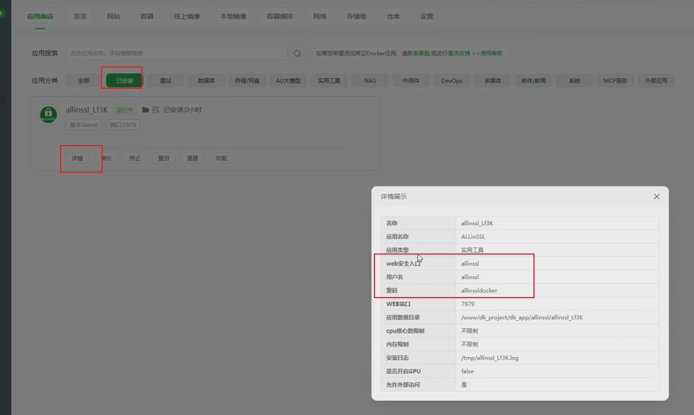Click the ALLinSSL application logo

48,115
